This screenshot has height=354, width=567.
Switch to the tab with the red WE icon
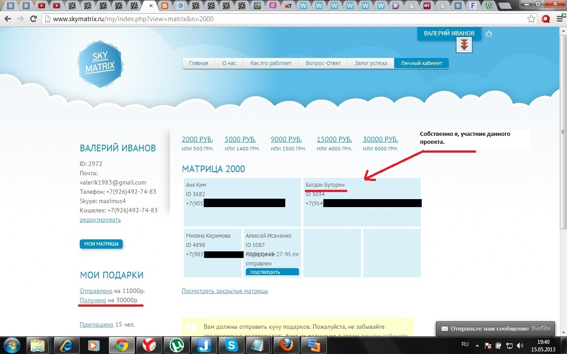tap(427, 6)
